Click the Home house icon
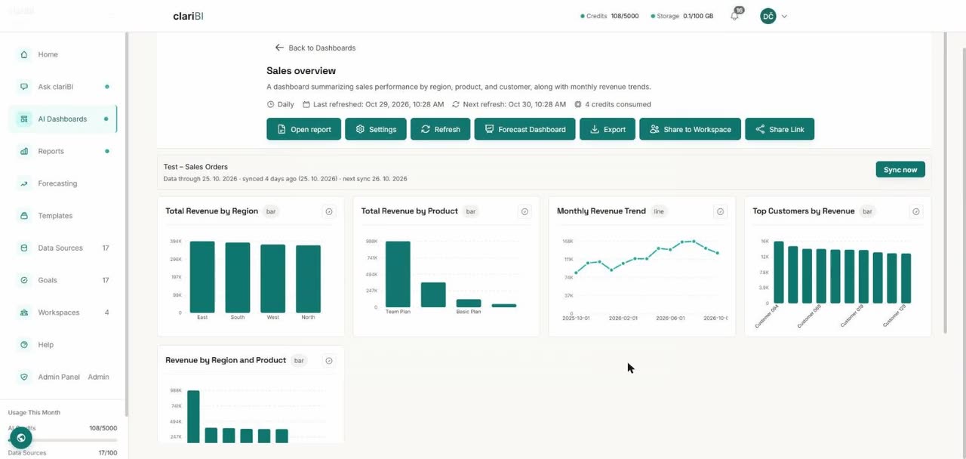966x459 pixels. (x=23, y=54)
